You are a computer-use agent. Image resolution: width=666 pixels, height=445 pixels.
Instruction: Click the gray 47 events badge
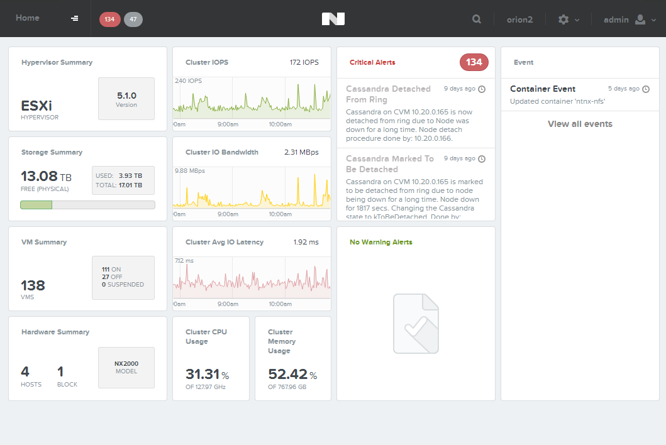pyautogui.click(x=133, y=19)
